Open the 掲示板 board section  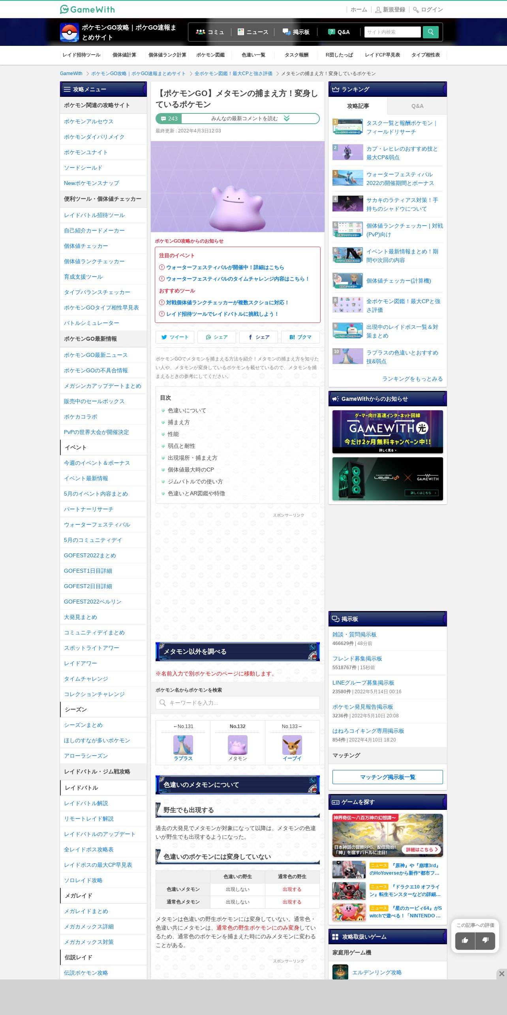[x=296, y=32]
